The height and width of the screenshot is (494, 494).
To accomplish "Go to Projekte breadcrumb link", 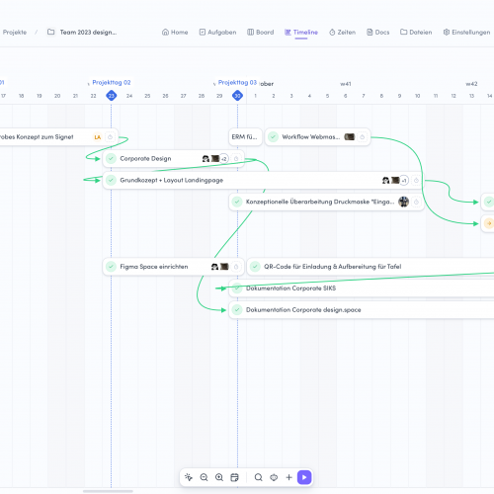I will (15, 33).
